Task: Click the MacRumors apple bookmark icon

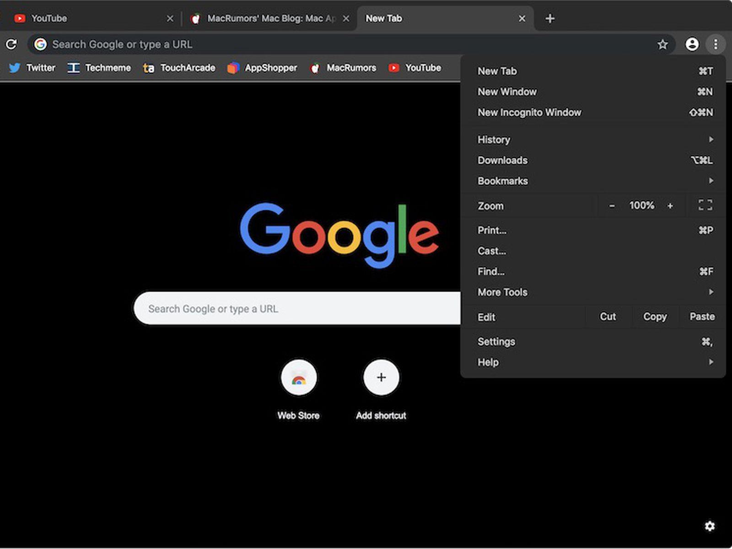Action: tap(315, 68)
